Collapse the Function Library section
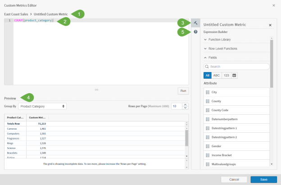281x185 pixels. [205, 40]
